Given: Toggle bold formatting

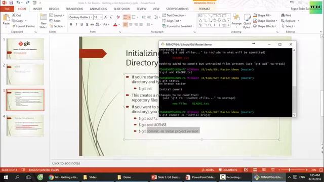Looking at the screenshot, I should point(71,25).
